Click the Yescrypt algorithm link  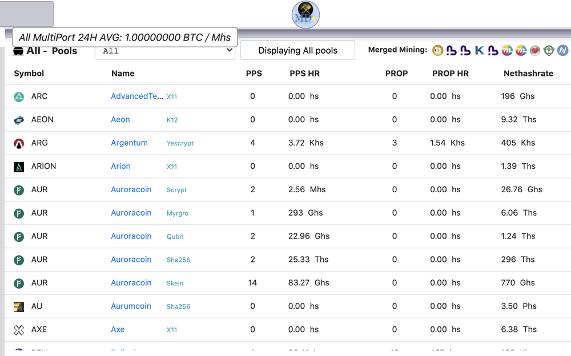[x=180, y=143]
